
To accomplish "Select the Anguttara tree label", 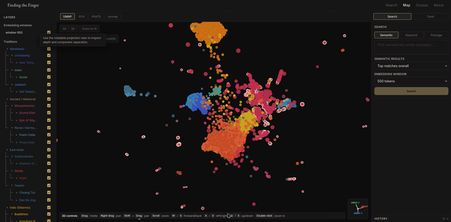I will pos(28,221).
